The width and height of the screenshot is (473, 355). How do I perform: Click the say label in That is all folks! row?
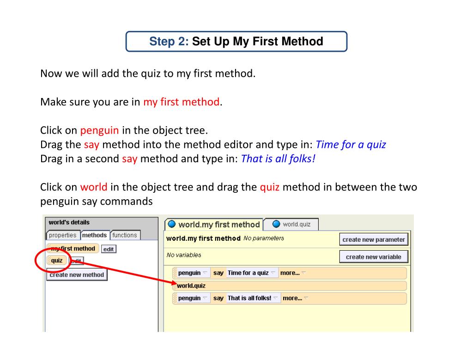pos(218,298)
